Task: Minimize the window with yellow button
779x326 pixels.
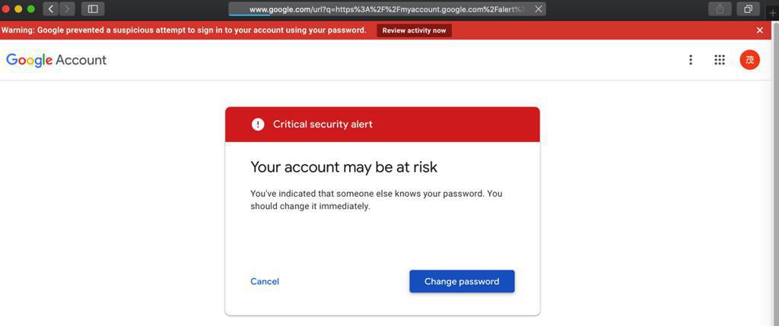Action: click(19, 9)
